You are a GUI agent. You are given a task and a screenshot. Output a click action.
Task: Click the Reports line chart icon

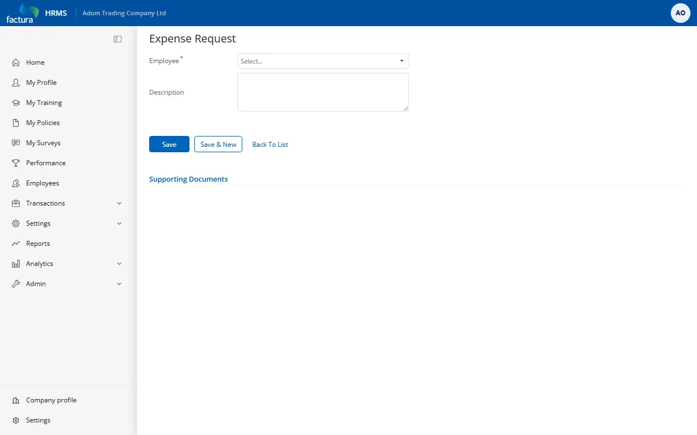coord(16,244)
